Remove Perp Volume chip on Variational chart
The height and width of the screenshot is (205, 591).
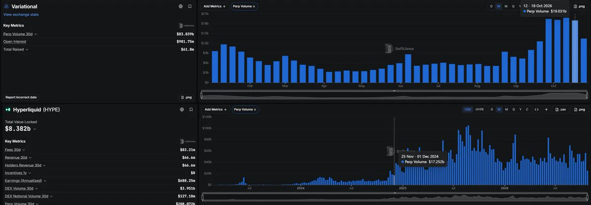[254, 6]
